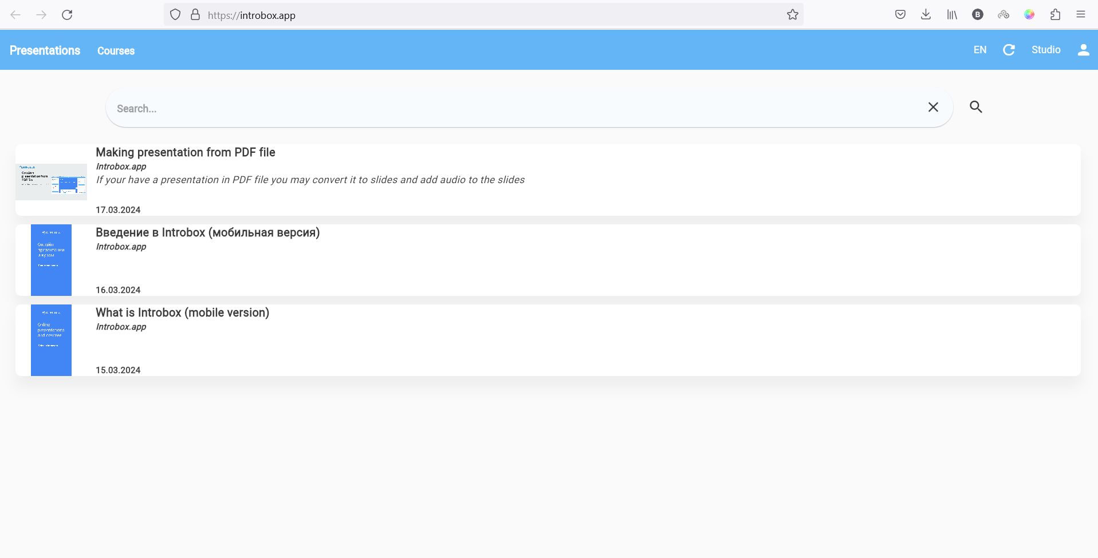Open 'What is Introbox (mobile version)' title

(182, 312)
